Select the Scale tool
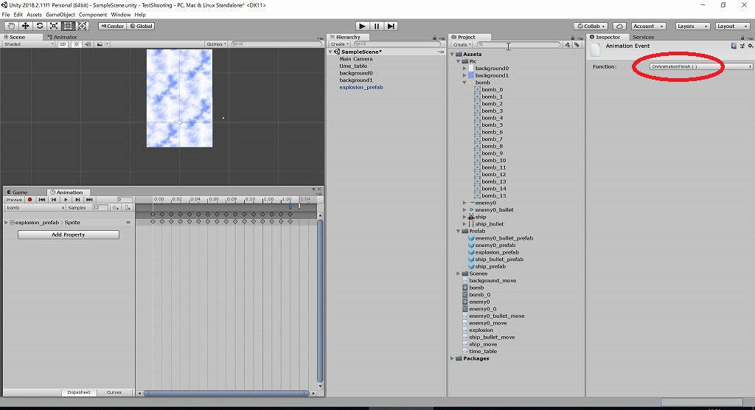This screenshot has height=410, width=755. [x=54, y=26]
